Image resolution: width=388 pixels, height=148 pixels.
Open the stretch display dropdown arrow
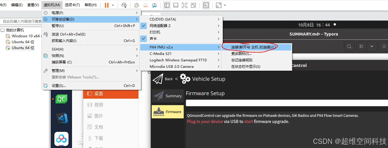click(x=225, y=5)
